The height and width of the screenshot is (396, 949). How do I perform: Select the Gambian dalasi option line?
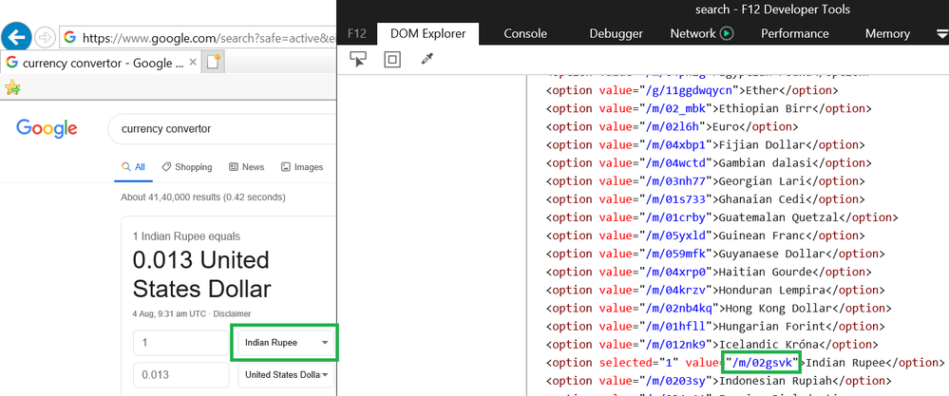708,163
